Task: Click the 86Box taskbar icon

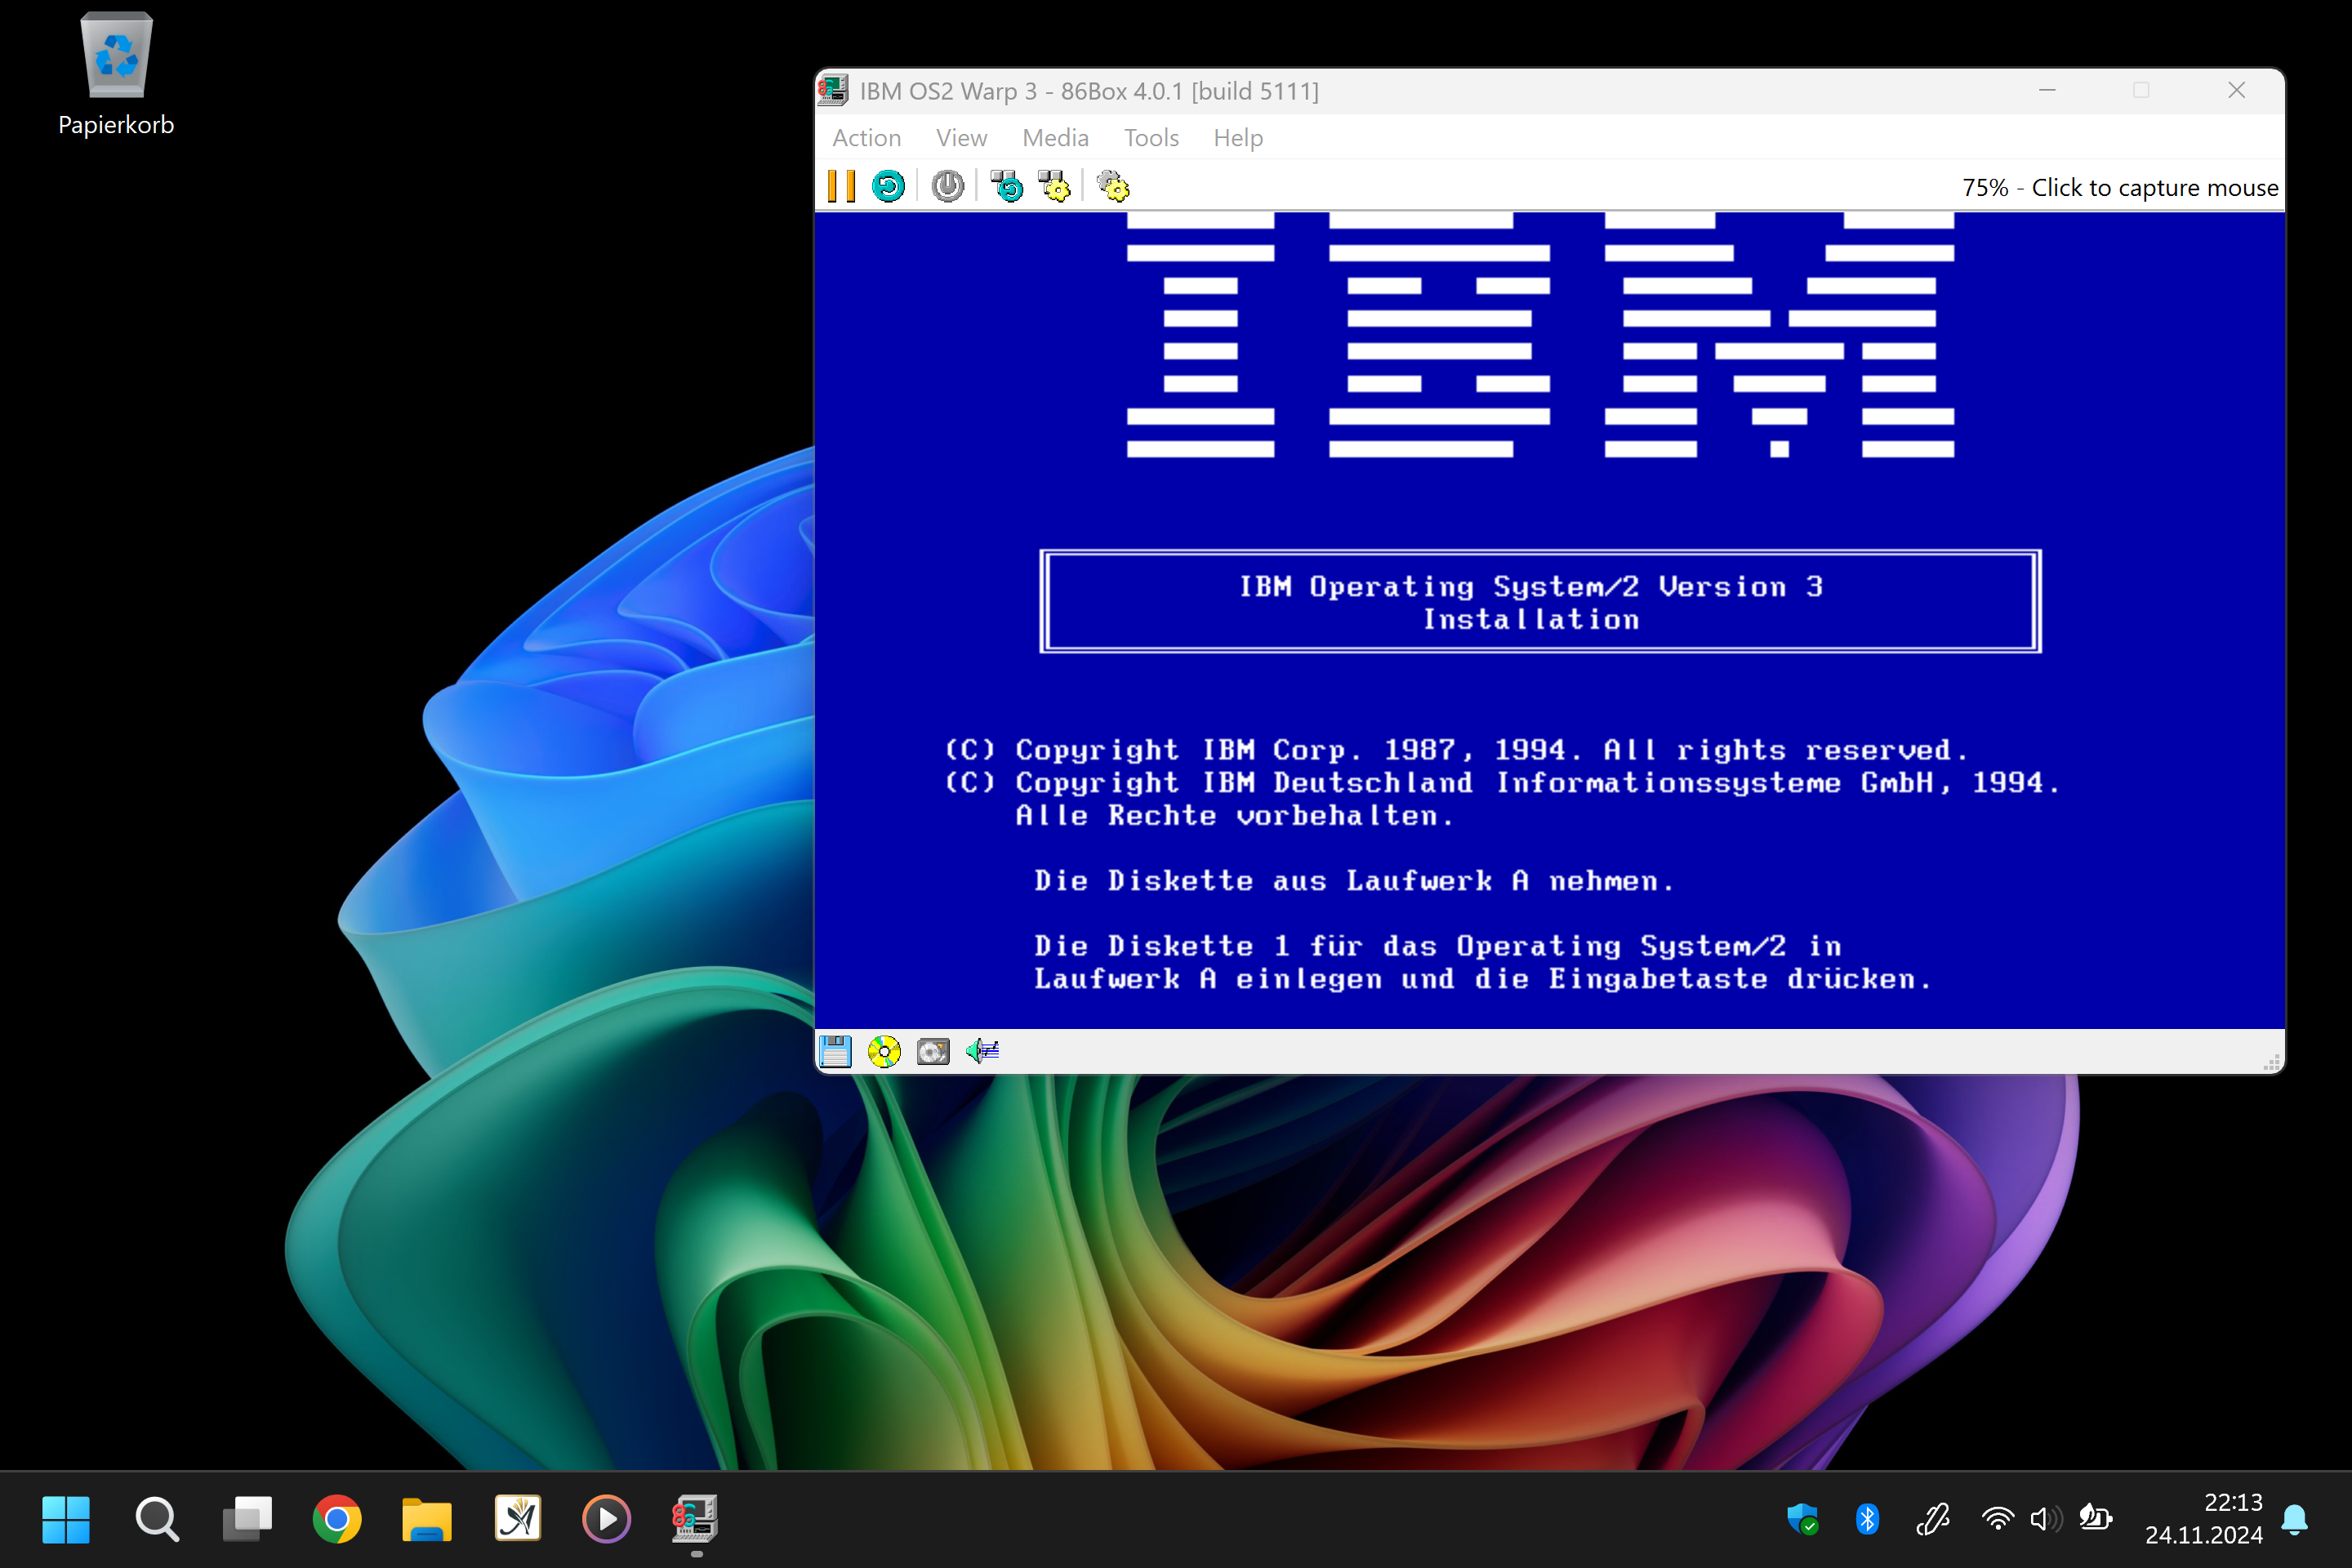Action: [x=695, y=1520]
